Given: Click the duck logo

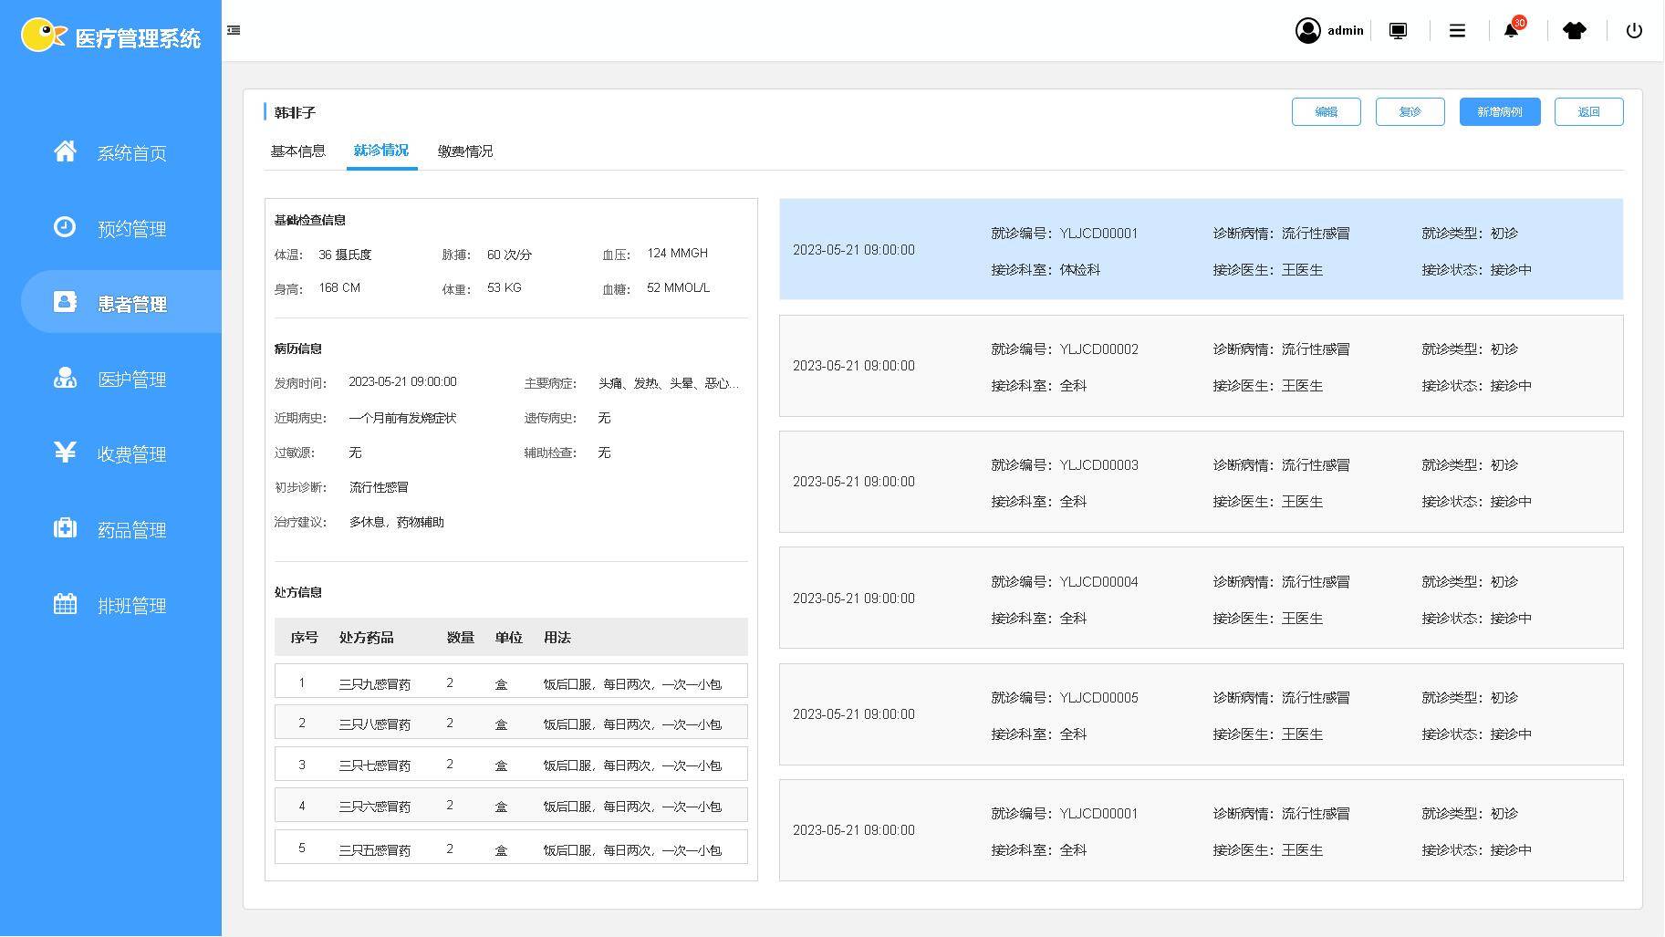Looking at the screenshot, I should pyautogui.click(x=43, y=36).
